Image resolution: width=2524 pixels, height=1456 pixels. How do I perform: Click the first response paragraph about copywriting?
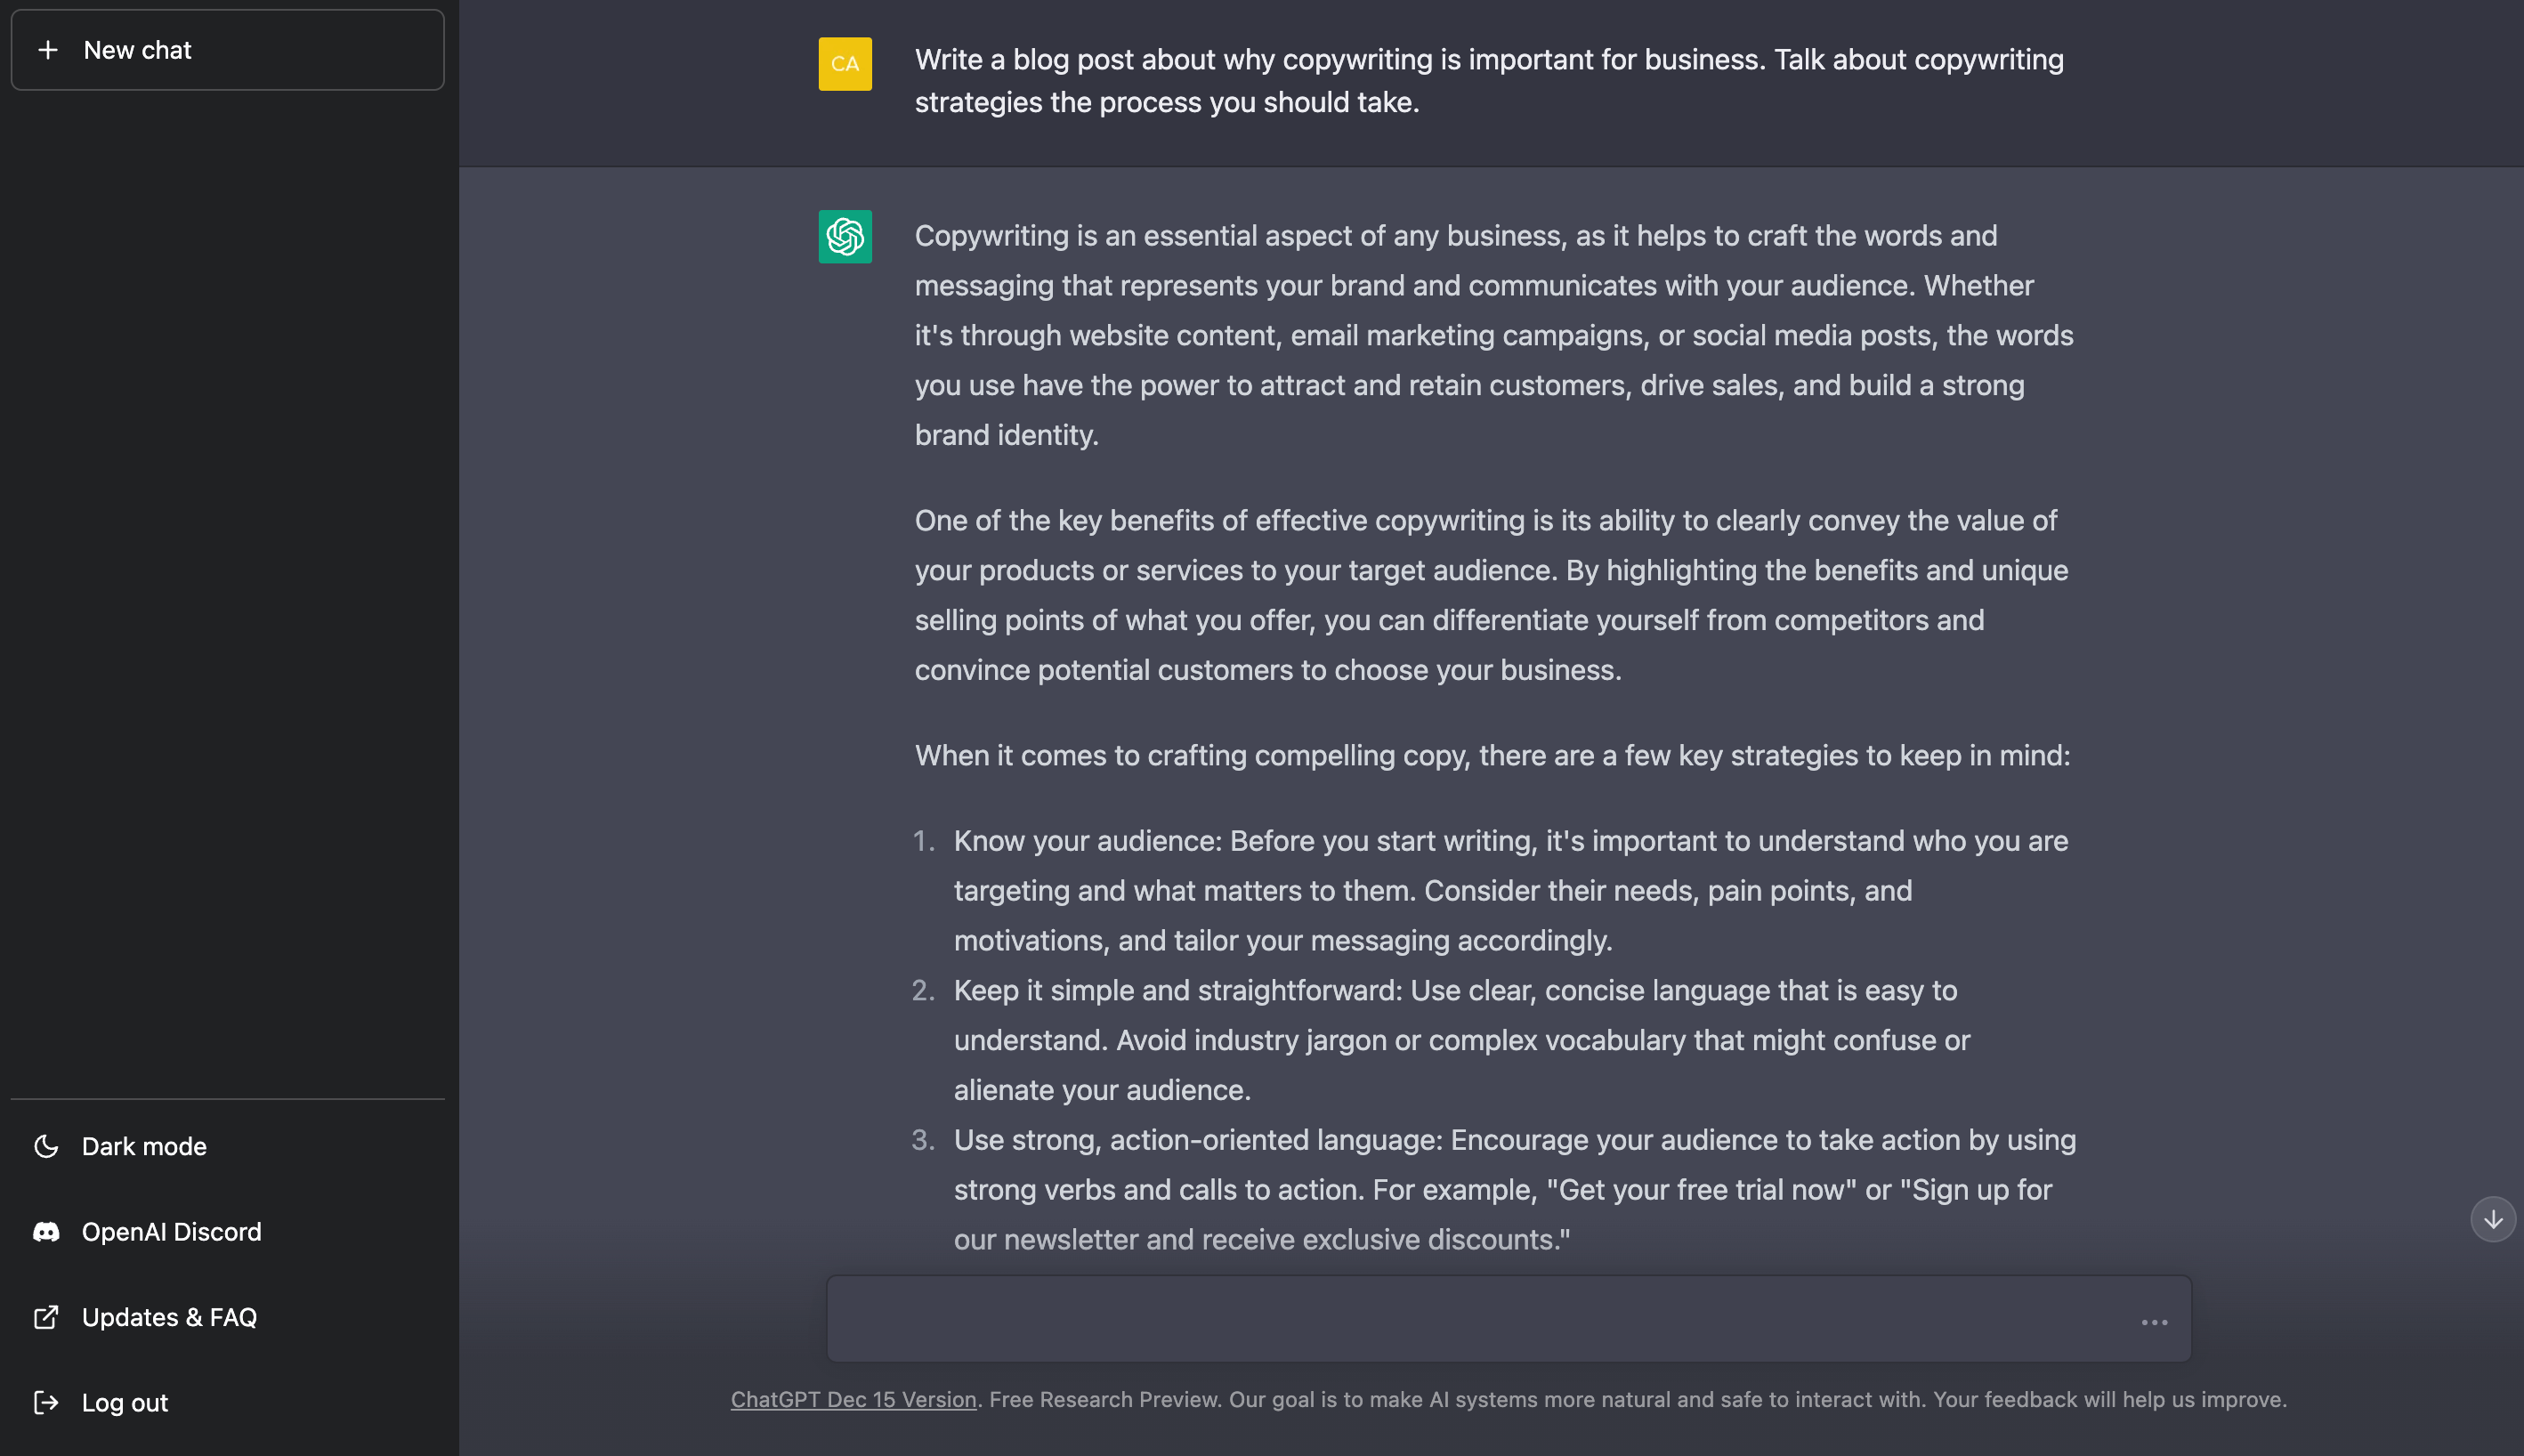1494,335
